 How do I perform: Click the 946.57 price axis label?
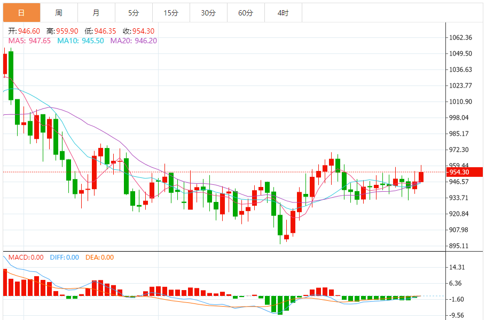tap(459, 182)
